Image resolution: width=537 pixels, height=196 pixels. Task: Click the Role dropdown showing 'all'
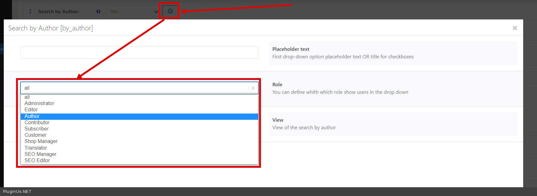135,88
